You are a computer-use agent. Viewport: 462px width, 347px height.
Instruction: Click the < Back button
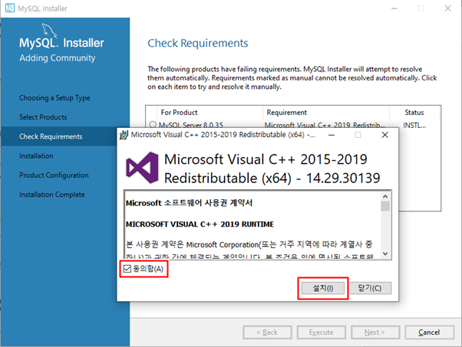(267, 332)
